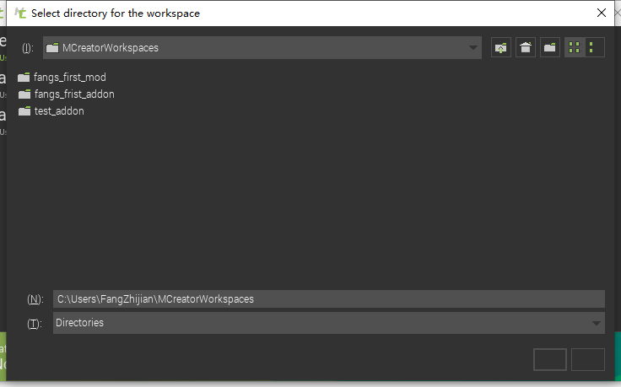
Task: Click the Up One Level folder icon
Action: coord(501,48)
